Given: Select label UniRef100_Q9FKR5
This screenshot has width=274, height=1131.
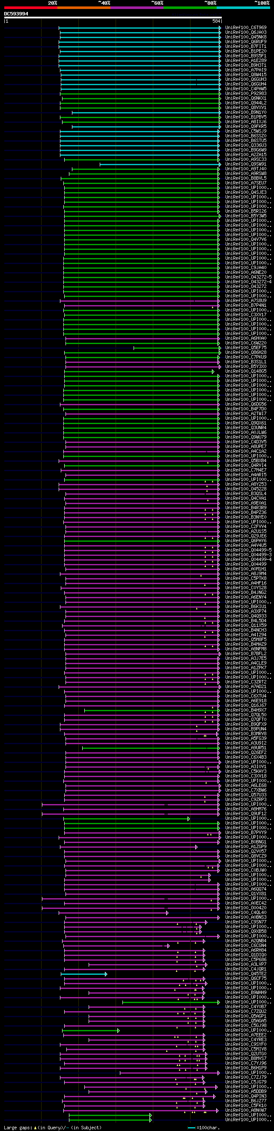Looking at the screenshot, I should coord(246,126).
